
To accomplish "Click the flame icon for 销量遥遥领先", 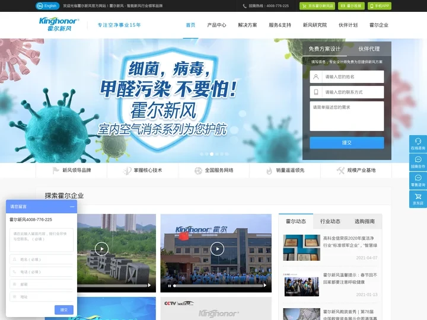I will pos(269,170).
